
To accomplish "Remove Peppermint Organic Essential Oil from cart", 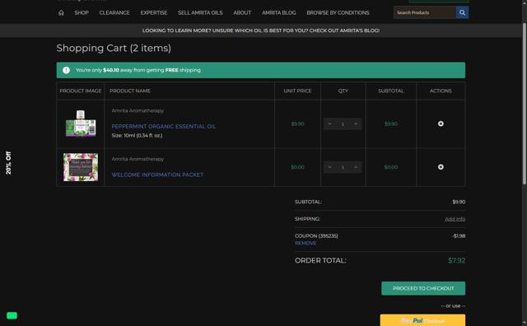I will [x=441, y=123].
